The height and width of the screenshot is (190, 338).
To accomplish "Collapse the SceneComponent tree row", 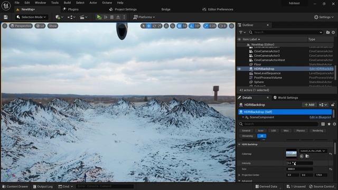I will click(243, 117).
